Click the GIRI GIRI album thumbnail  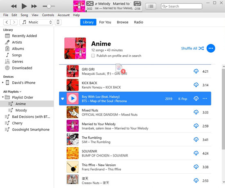pyautogui.click(x=72, y=71)
